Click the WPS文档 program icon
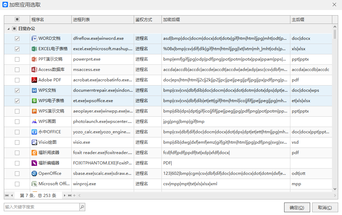 (x=34, y=90)
